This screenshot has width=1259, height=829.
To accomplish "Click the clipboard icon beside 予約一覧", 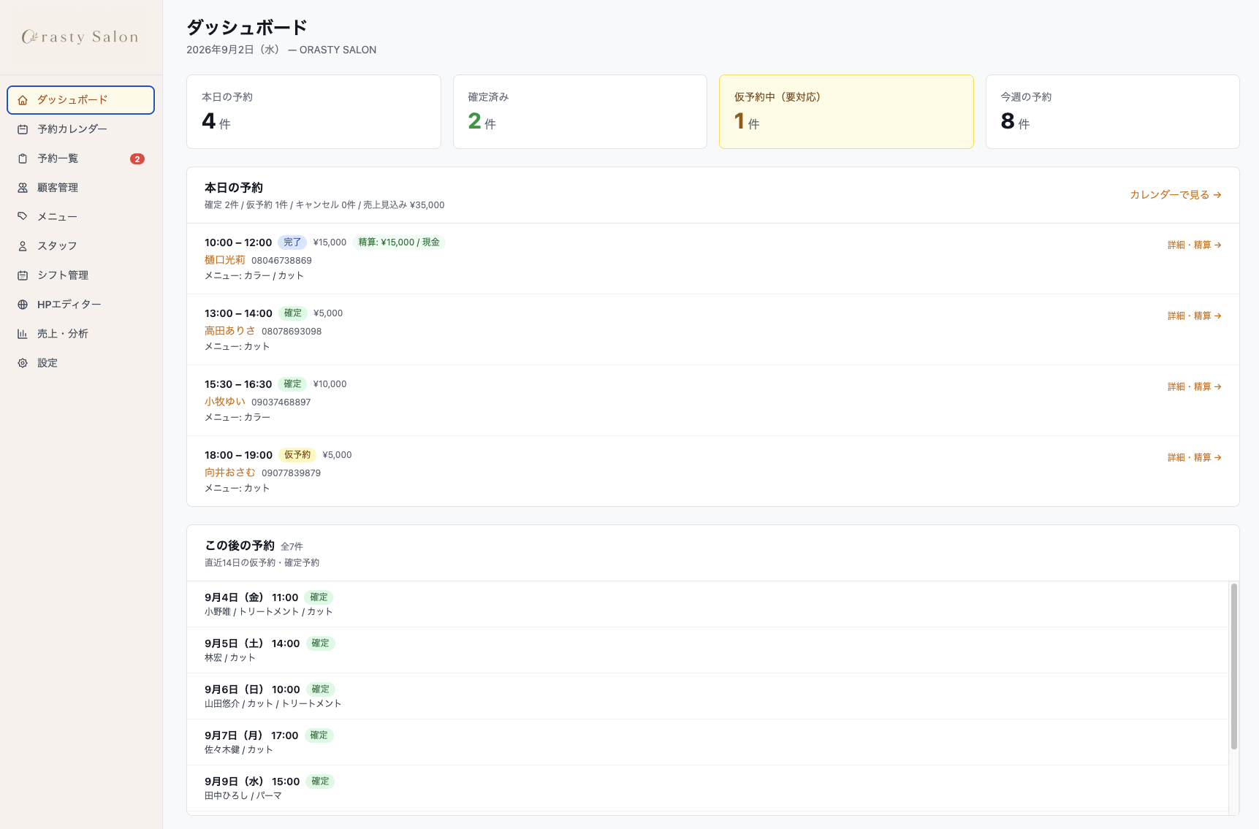I will [23, 158].
